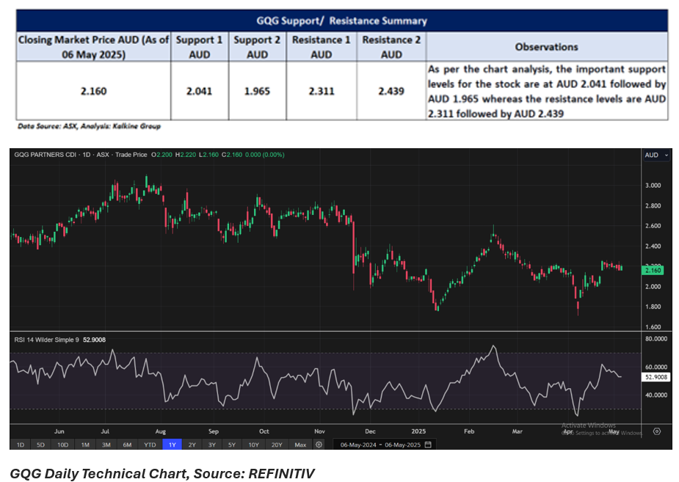This screenshot has width=679, height=482.
Task: Select the 5Y time range
Action: pos(232,445)
